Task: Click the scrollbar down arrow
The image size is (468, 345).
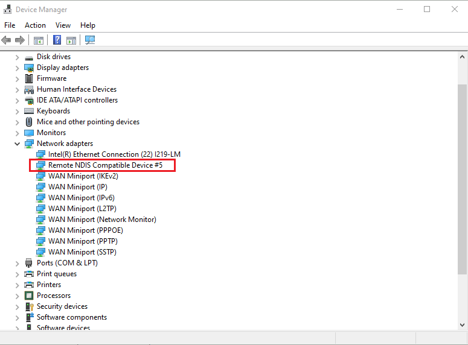Action: [463, 324]
